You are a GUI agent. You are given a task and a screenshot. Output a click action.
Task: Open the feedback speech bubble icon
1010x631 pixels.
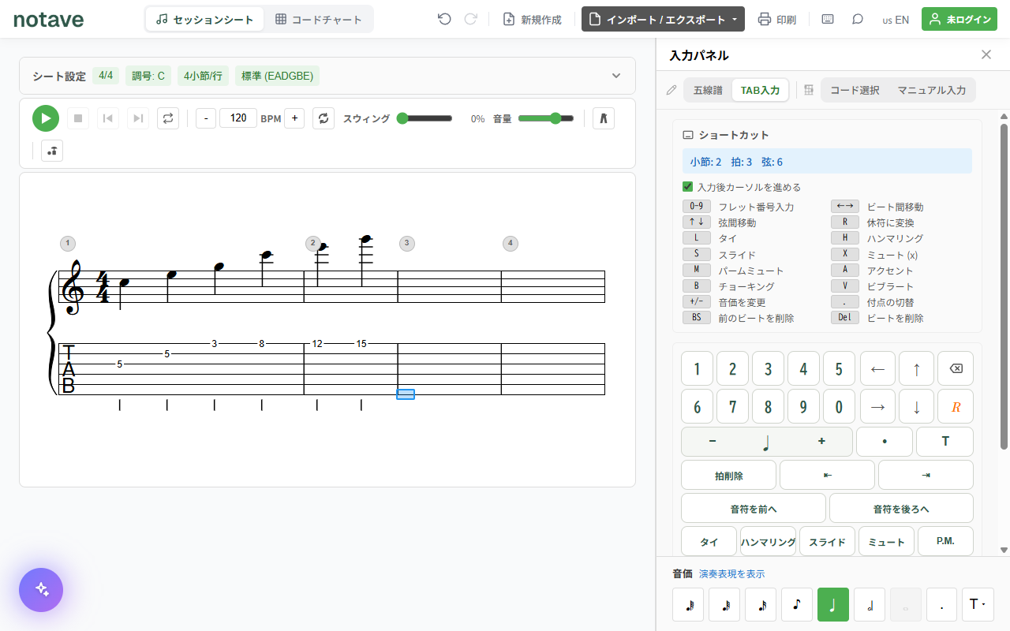pos(858,19)
